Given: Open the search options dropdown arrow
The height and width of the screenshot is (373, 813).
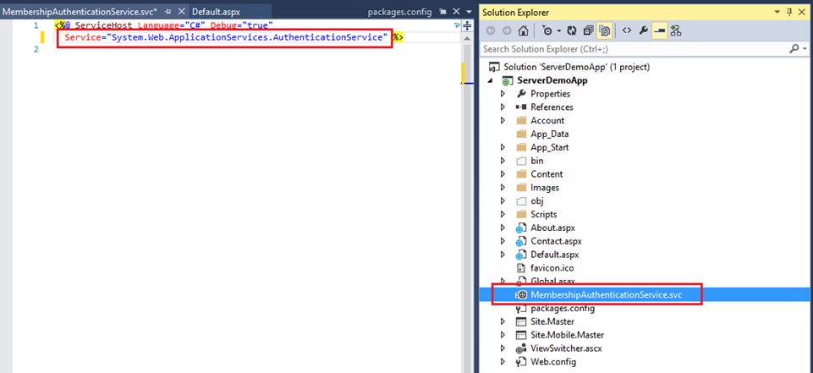Looking at the screenshot, I should (x=805, y=49).
